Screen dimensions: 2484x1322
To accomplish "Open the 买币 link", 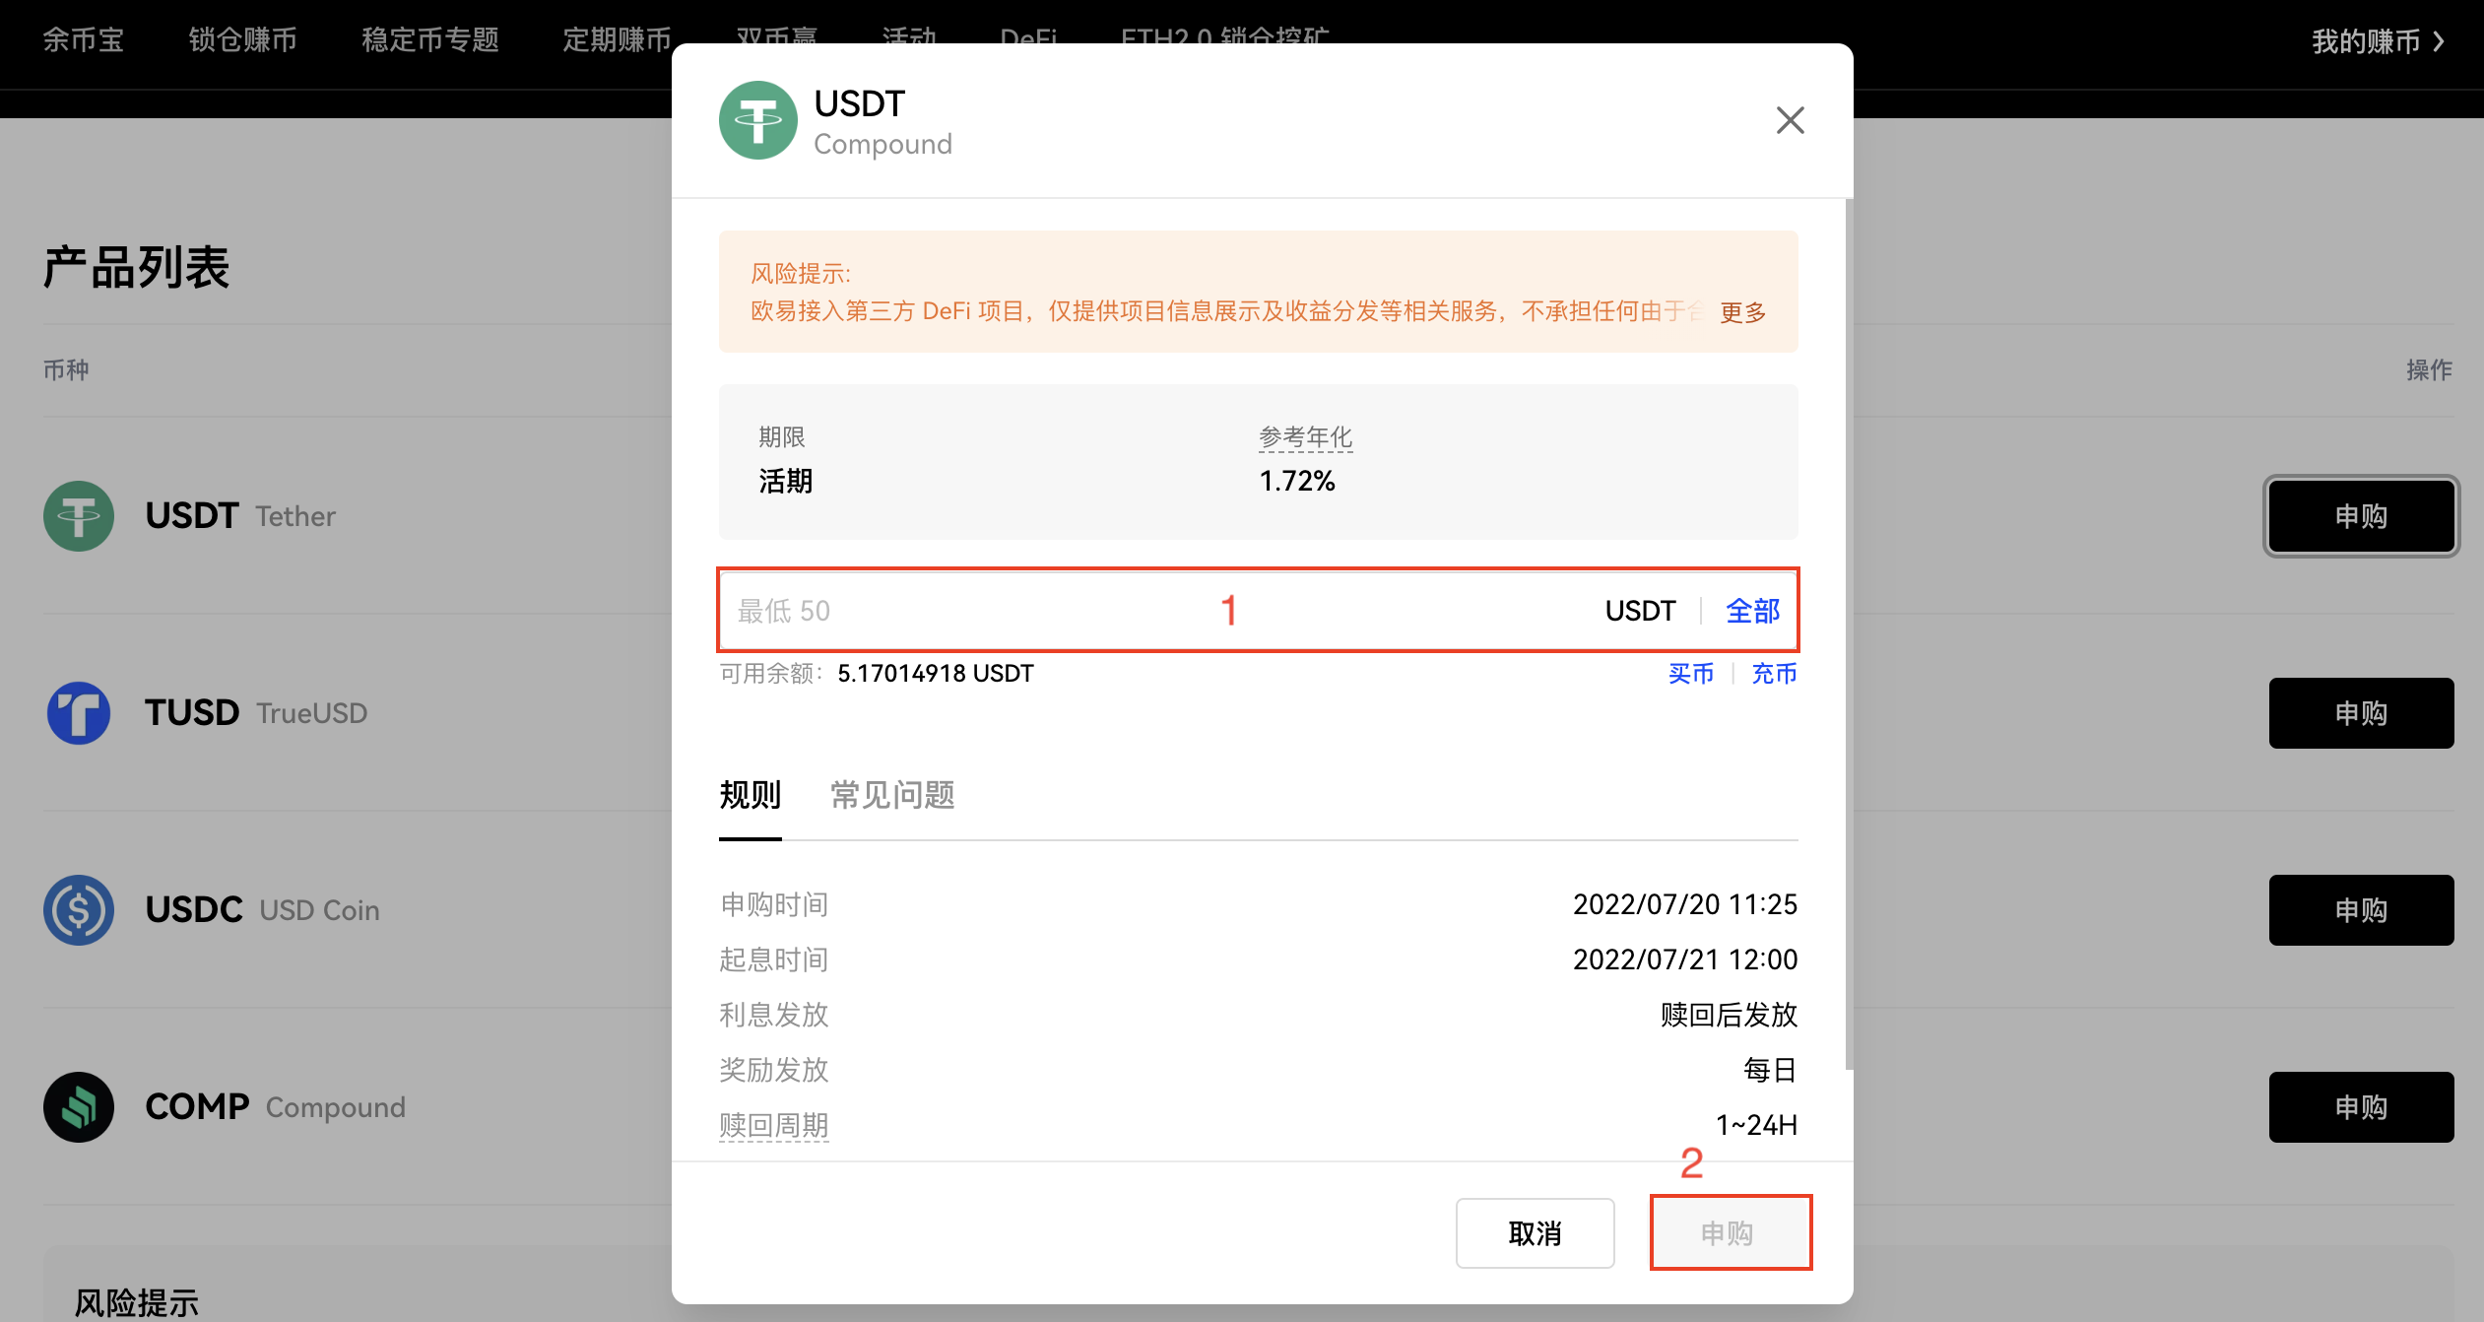I will (1691, 673).
